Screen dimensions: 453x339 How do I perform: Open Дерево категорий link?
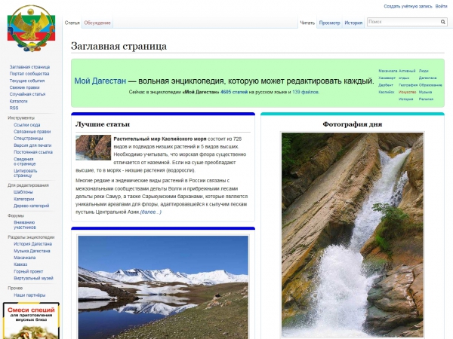pos(32,206)
